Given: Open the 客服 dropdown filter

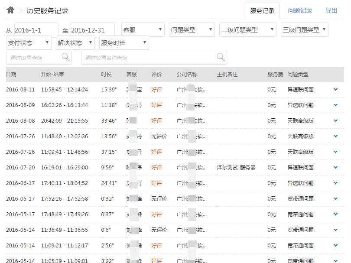Looking at the screenshot, I should [x=143, y=30].
